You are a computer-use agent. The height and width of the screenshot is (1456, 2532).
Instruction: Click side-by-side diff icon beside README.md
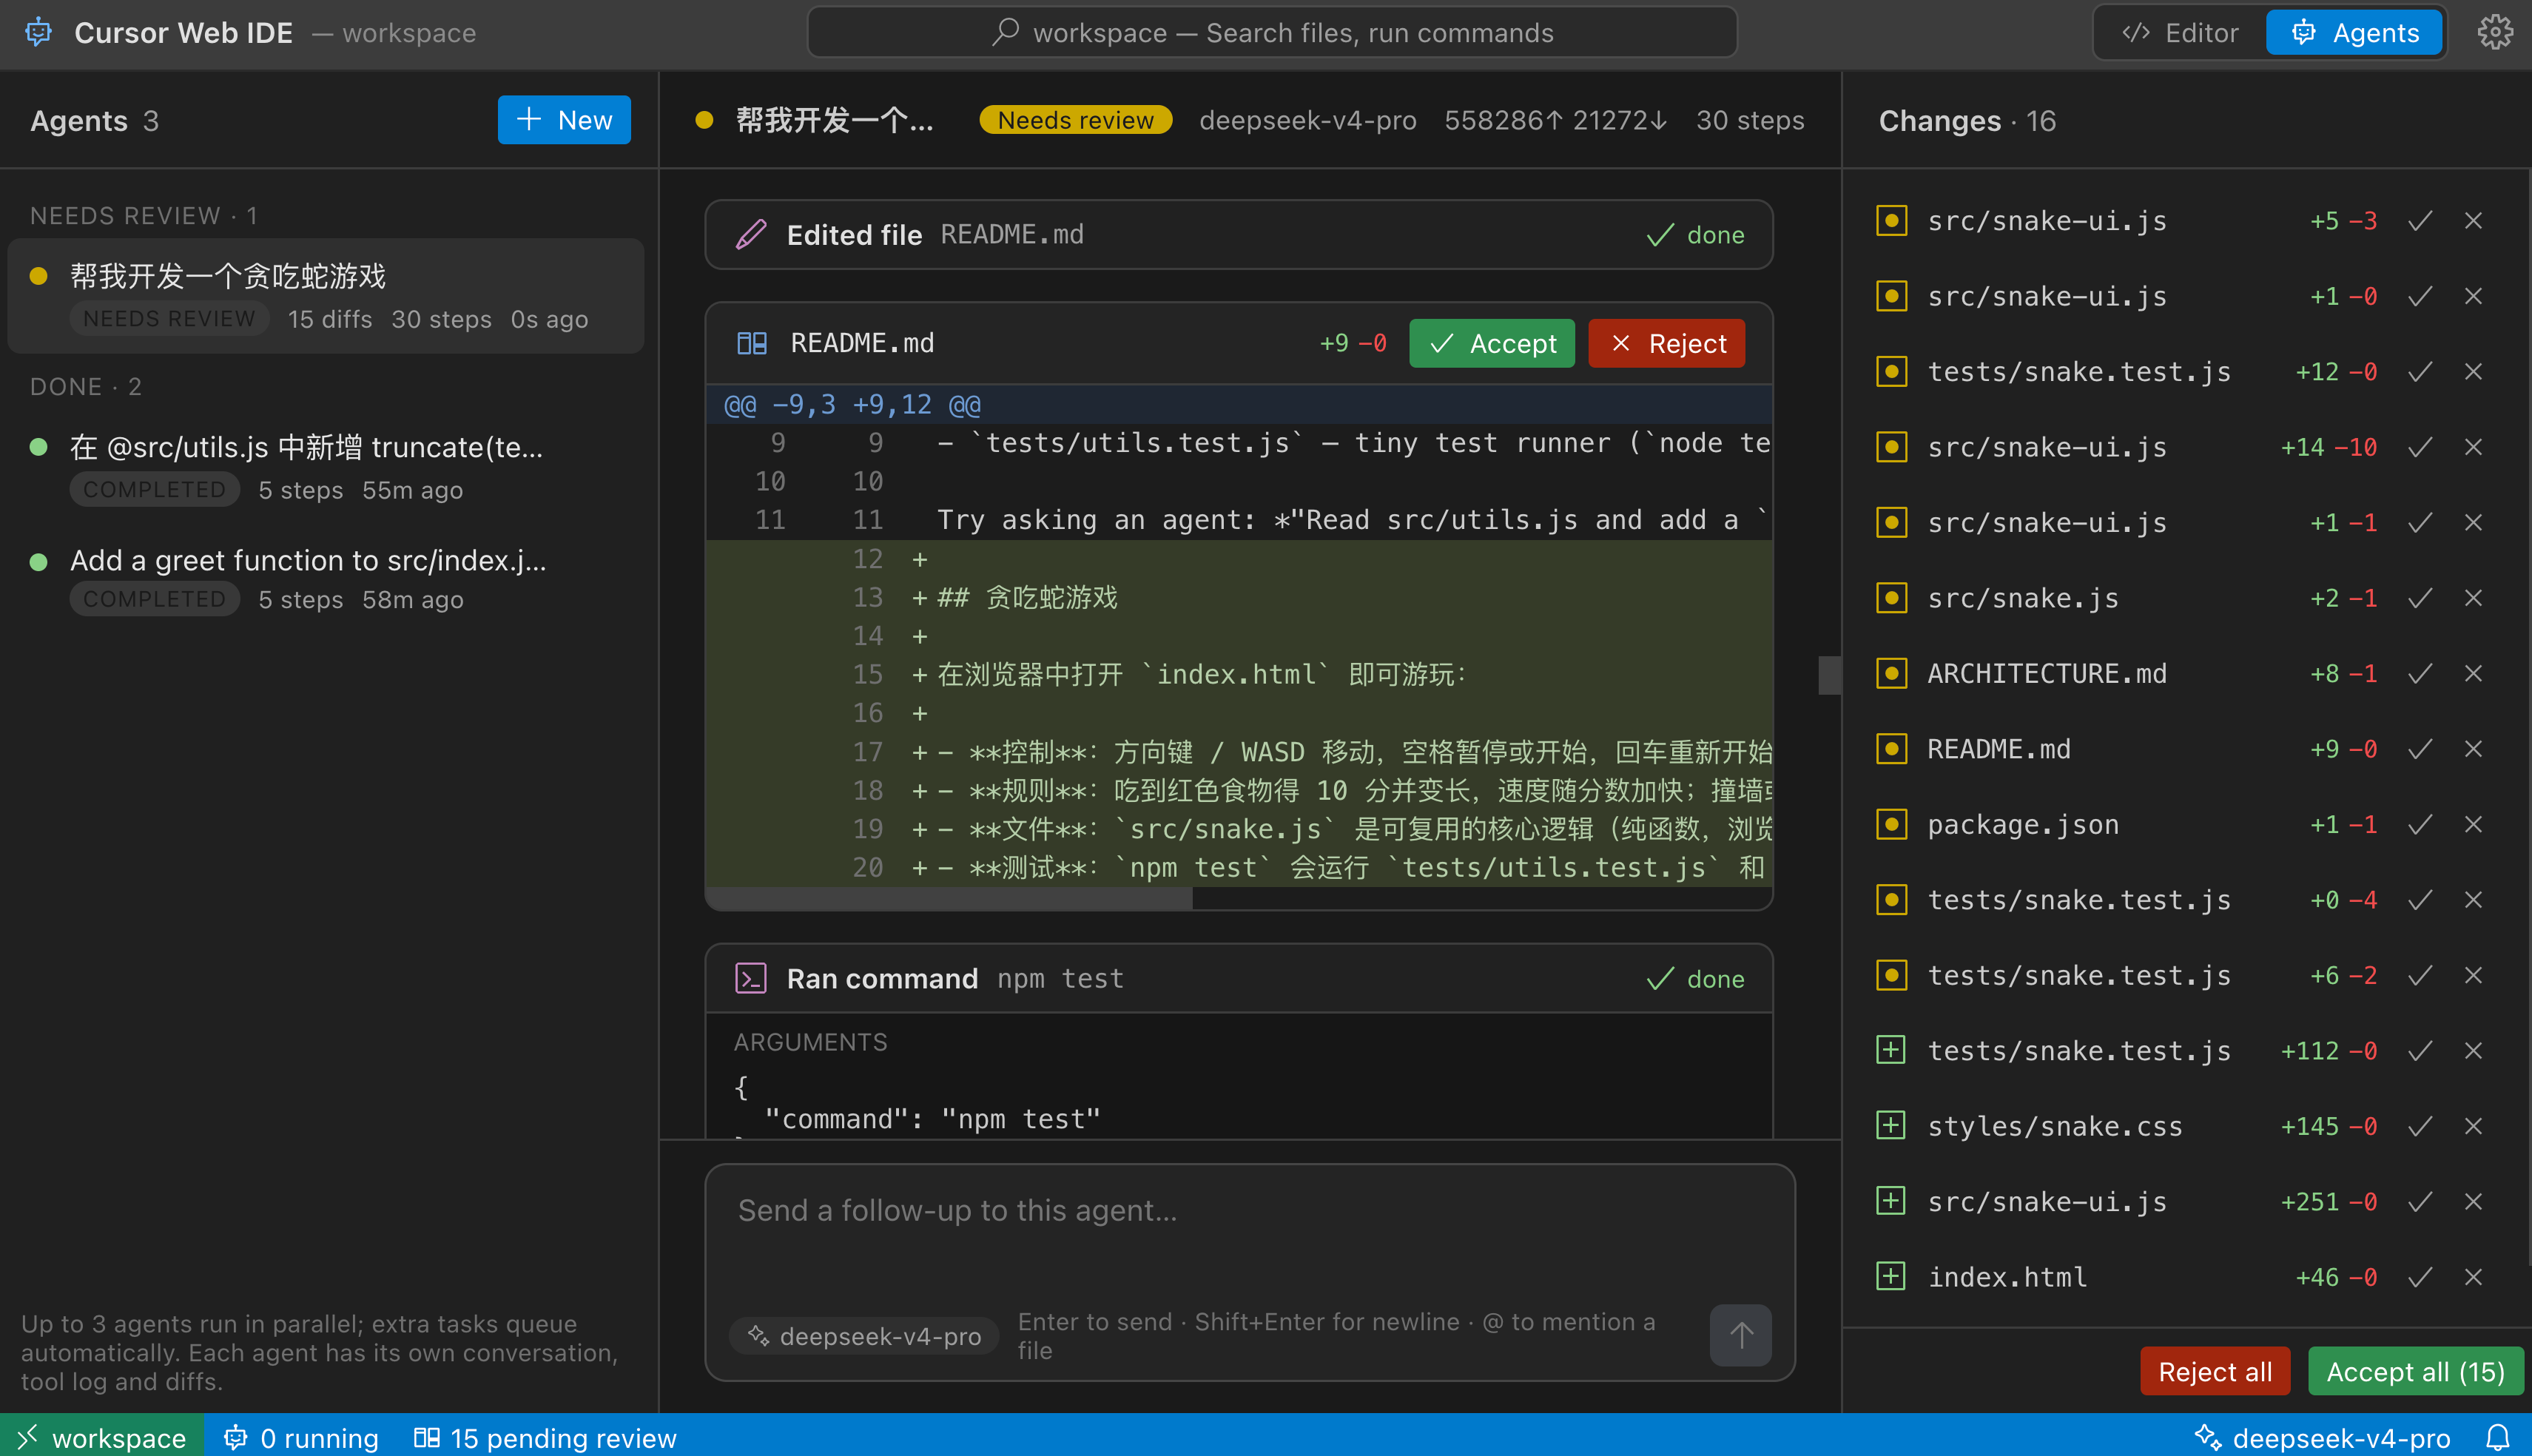(x=751, y=343)
